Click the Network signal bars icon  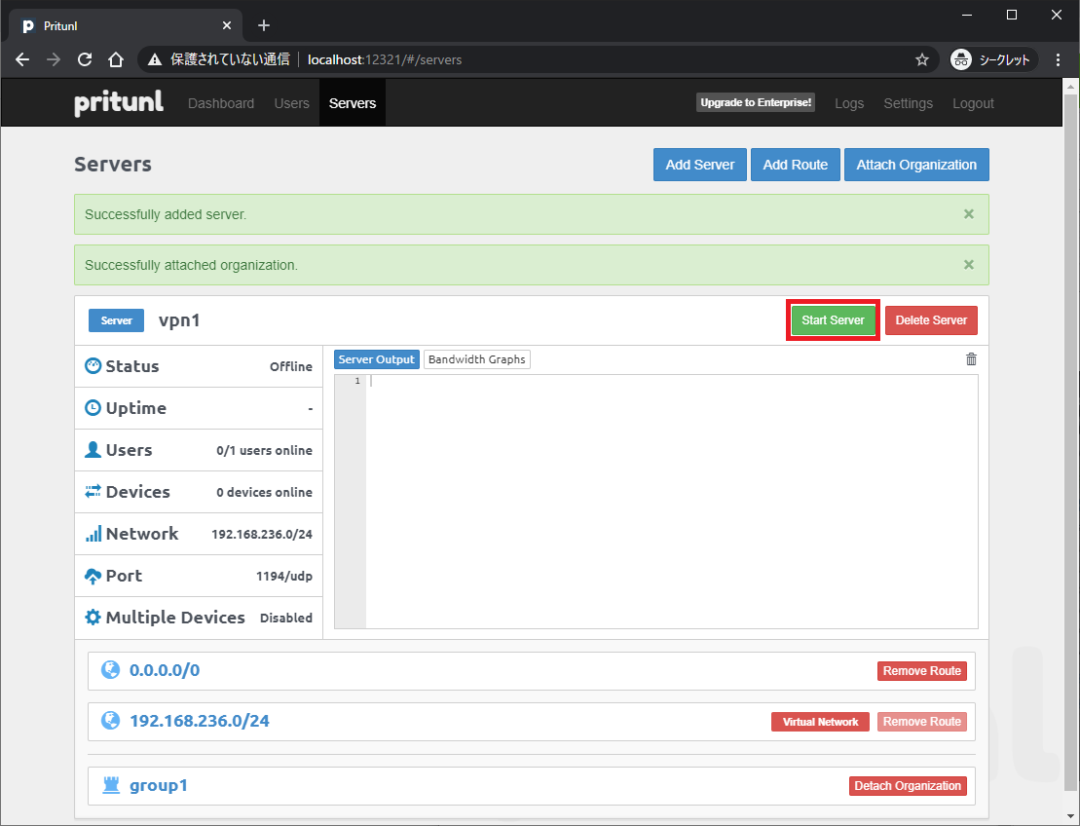93,534
